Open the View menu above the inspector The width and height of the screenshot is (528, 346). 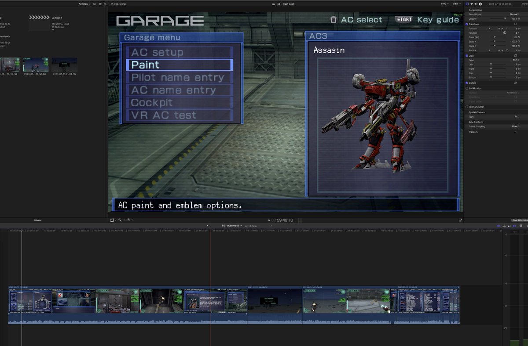coord(456,4)
